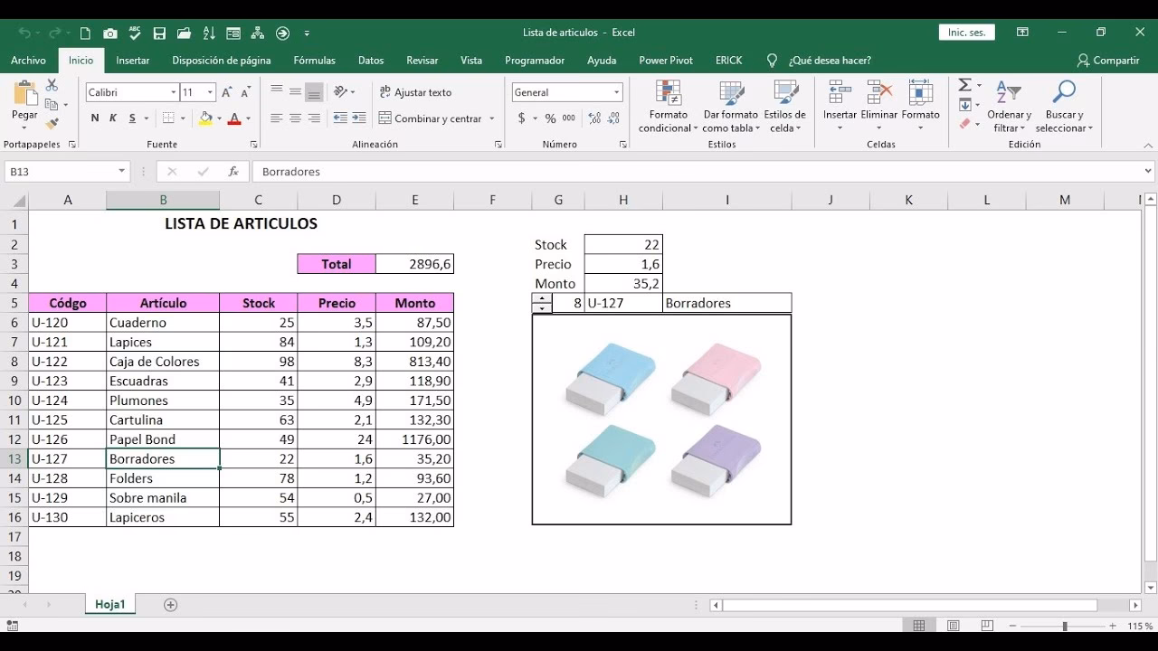Screen dimensions: 1158x651
Task: Click the Compartir button
Action: click(x=1107, y=60)
